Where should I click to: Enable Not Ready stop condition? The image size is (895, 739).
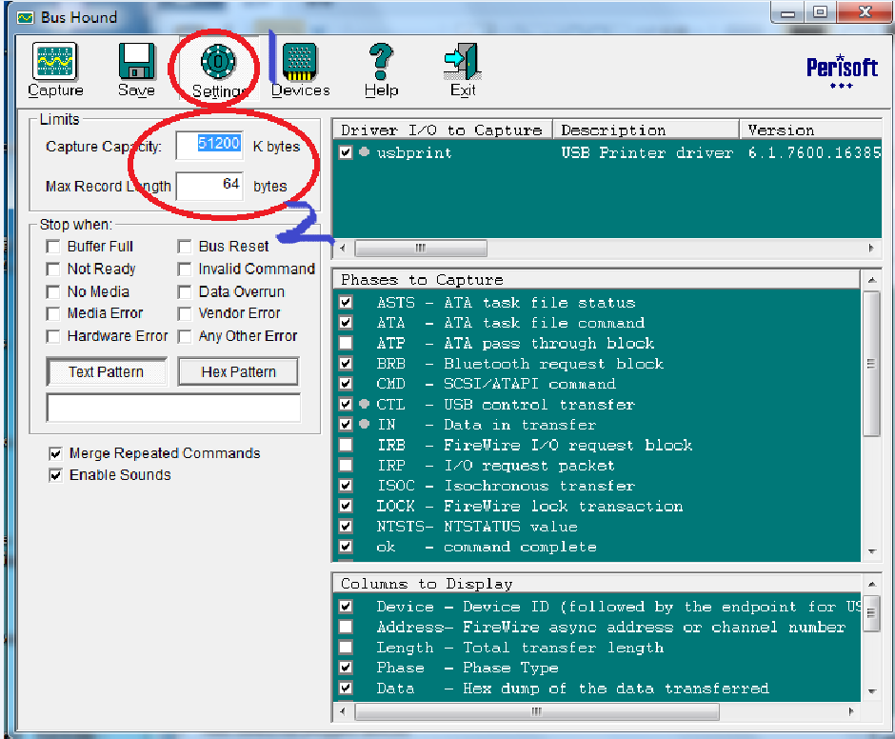click(x=53, y=269)
